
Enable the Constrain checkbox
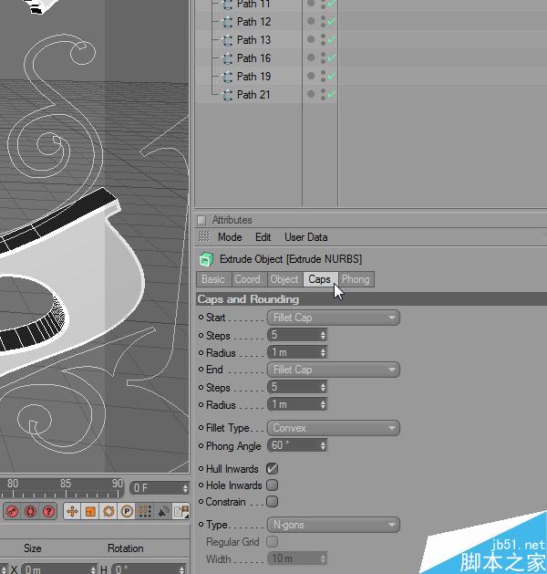(272, 502)
